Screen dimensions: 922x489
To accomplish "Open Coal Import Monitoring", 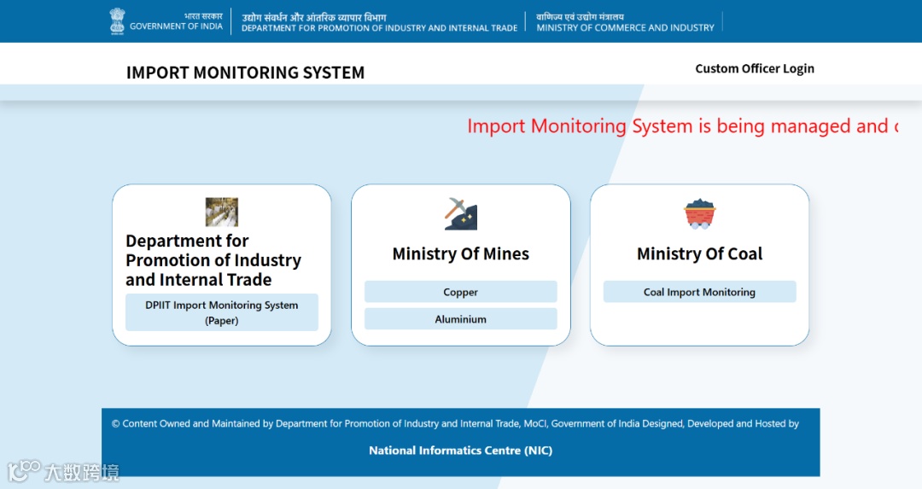I will (700, 292).
